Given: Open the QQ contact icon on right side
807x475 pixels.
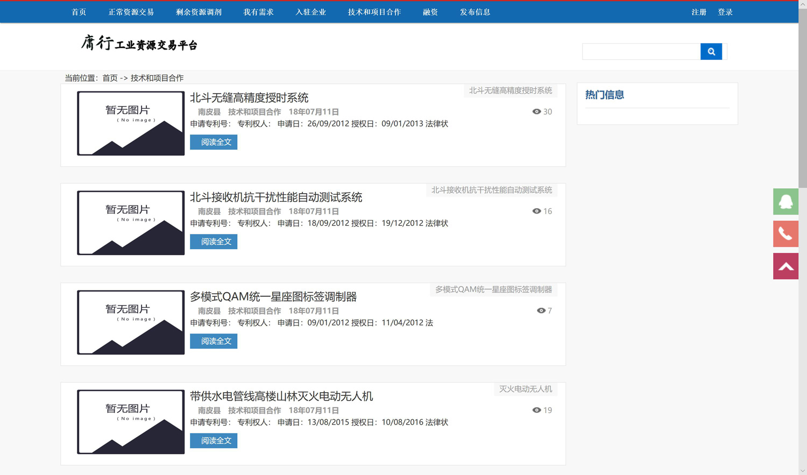Looking at the screenshot, I should [x=785, y=201].
